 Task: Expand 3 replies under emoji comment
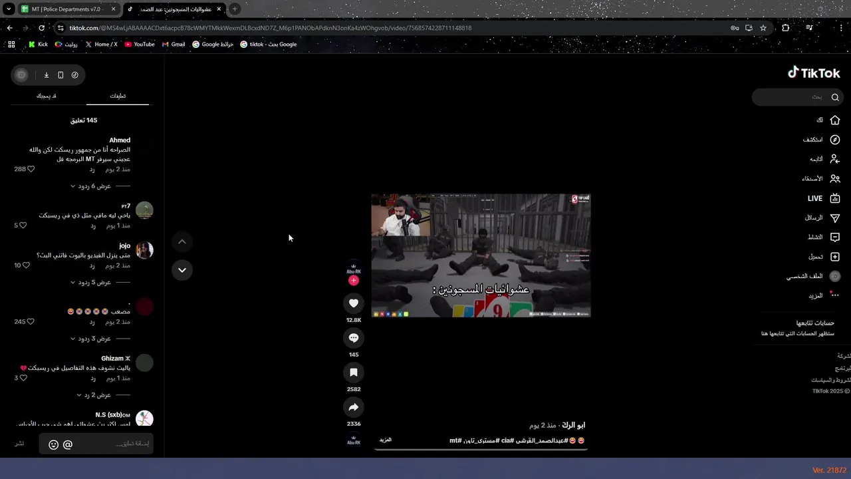(90, 339)
